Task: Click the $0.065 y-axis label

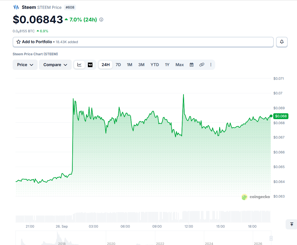Action: 279,167
